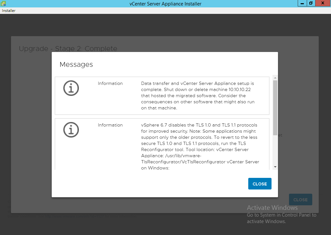
Task: Click the scroll down arrow in the Messages list
Action: (275, 167)
